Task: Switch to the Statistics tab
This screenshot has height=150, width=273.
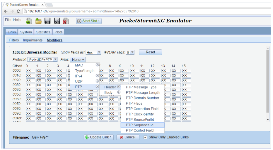Action: [x=43, y=32]
